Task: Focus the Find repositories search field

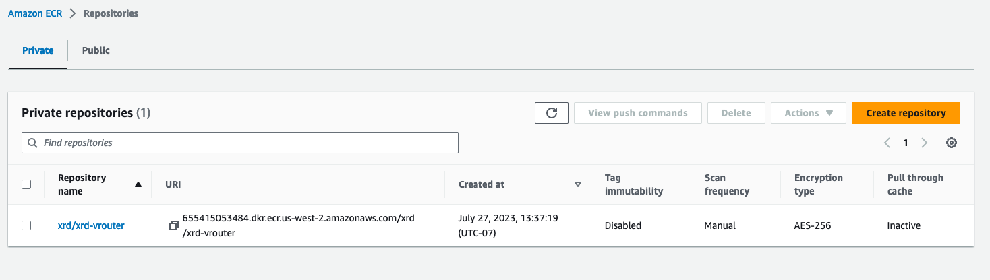Action: [x=246, y=143]
